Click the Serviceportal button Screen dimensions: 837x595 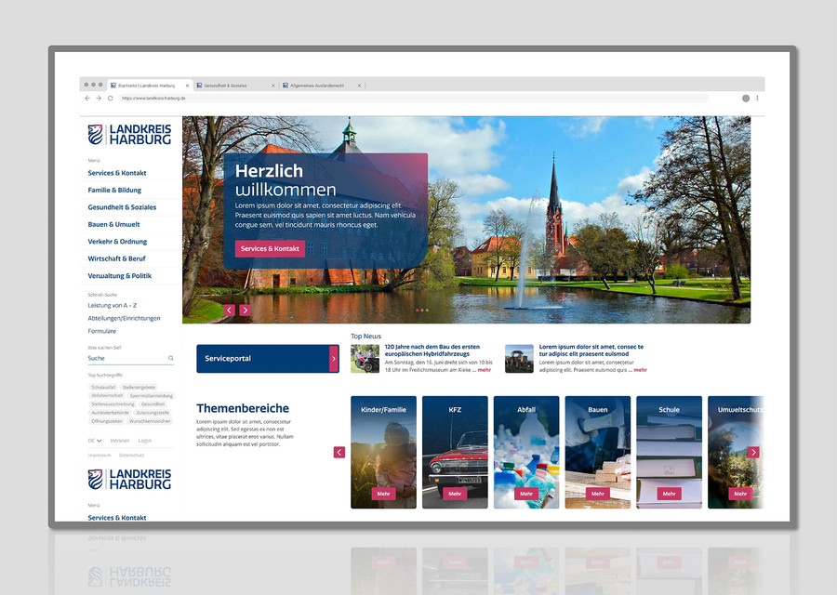(268, 359)
